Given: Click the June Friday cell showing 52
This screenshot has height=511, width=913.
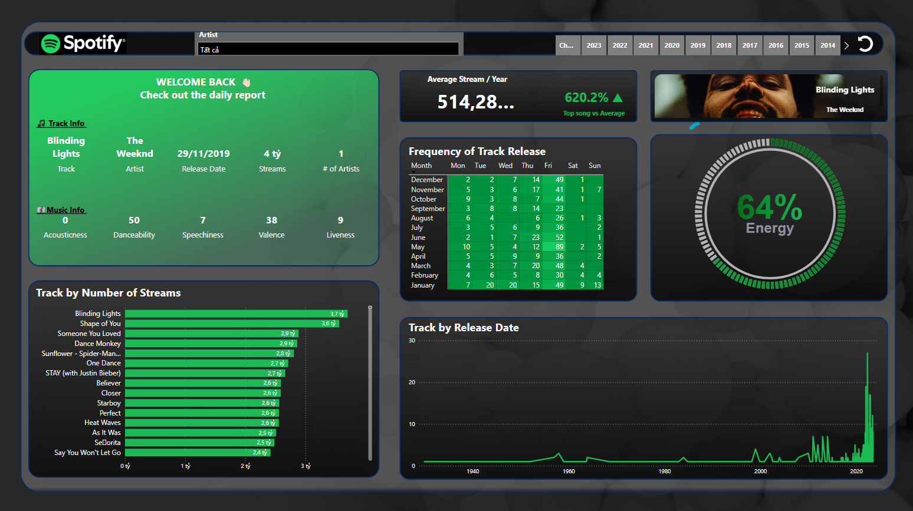Looking at the screenshot, I should point(554,238).
